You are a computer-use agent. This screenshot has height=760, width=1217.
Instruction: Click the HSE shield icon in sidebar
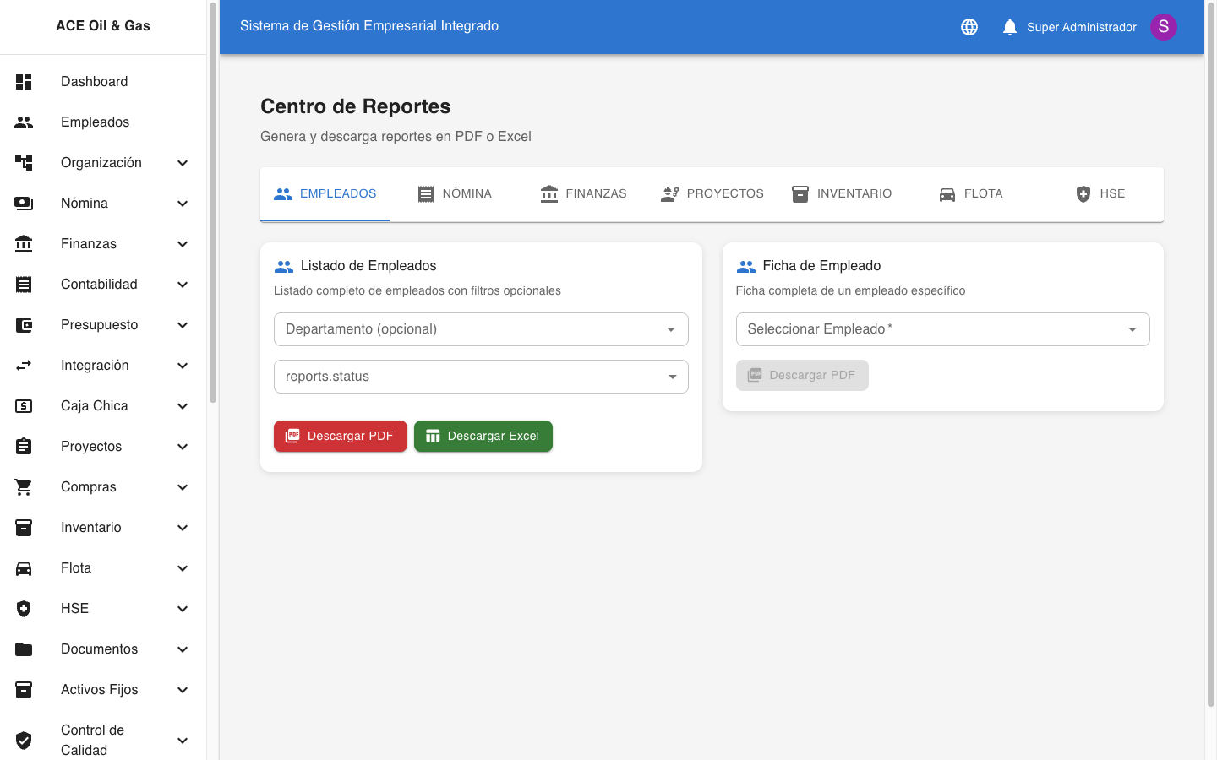pos(24,609)
